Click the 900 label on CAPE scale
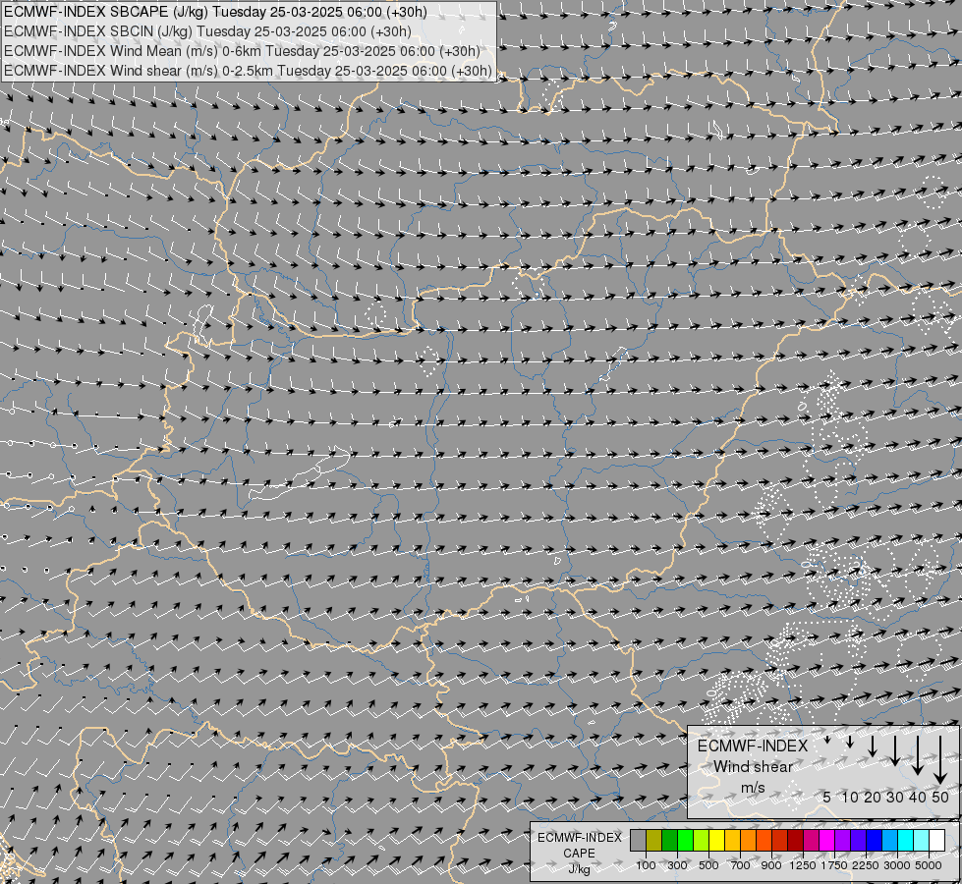Image resolution: width=962 pixels, height=884 pixels. 771,865
